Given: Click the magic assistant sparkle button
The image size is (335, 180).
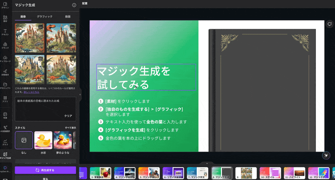Looking at the screenshot, I should (x=326, y=155).
